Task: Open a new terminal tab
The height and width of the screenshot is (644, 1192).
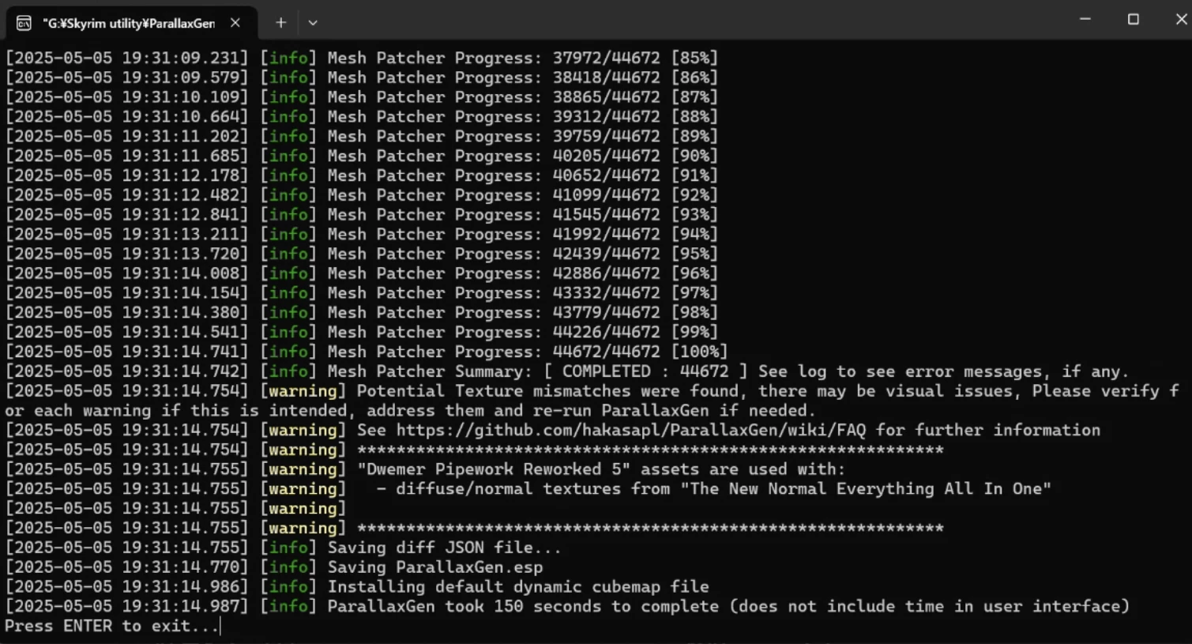Action: 280,23
